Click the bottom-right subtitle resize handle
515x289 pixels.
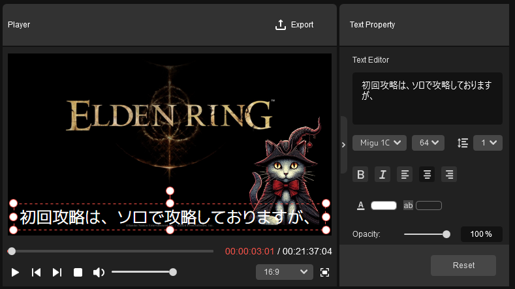tap(326, 230)
